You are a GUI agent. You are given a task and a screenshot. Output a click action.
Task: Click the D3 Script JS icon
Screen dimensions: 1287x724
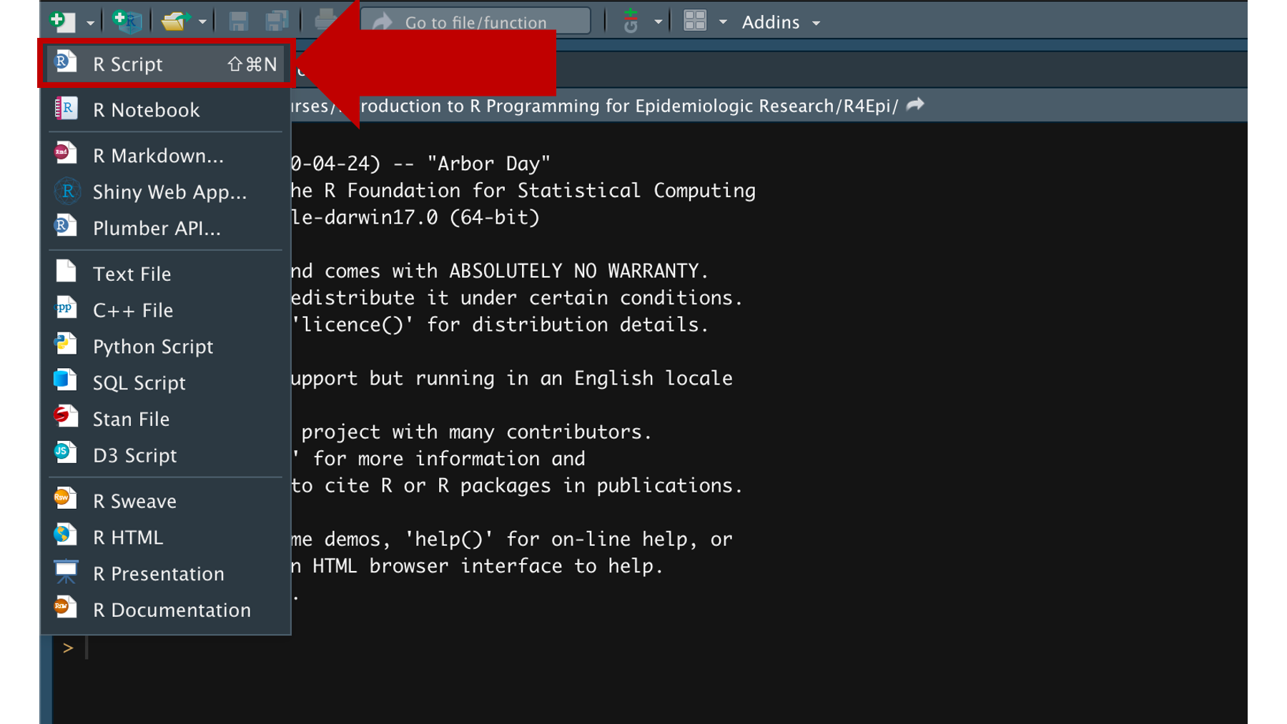click(66, 452)
